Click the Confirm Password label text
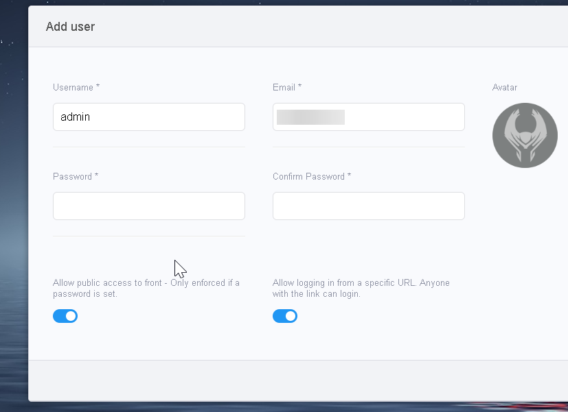This screenshot has width=568, height=412. point(310,176)
